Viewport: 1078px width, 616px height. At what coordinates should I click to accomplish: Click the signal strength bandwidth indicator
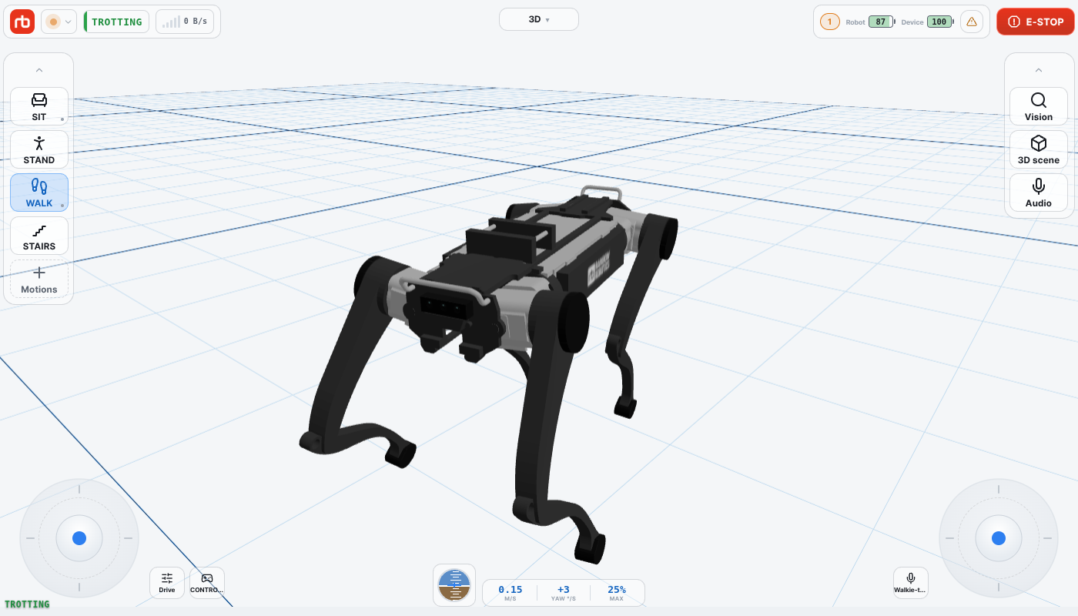click(x=185, y=22)
